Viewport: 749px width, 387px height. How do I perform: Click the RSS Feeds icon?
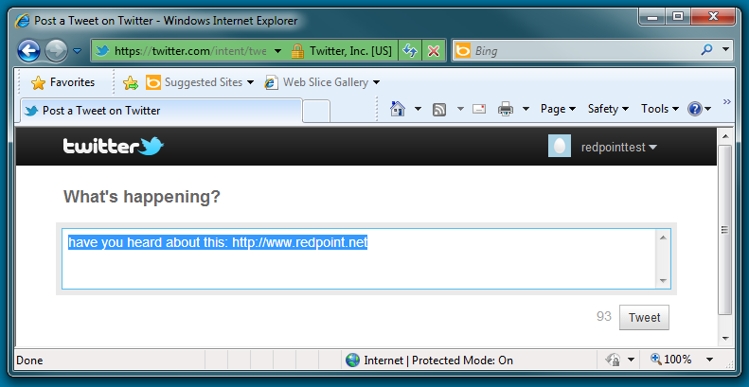(439, 109)
